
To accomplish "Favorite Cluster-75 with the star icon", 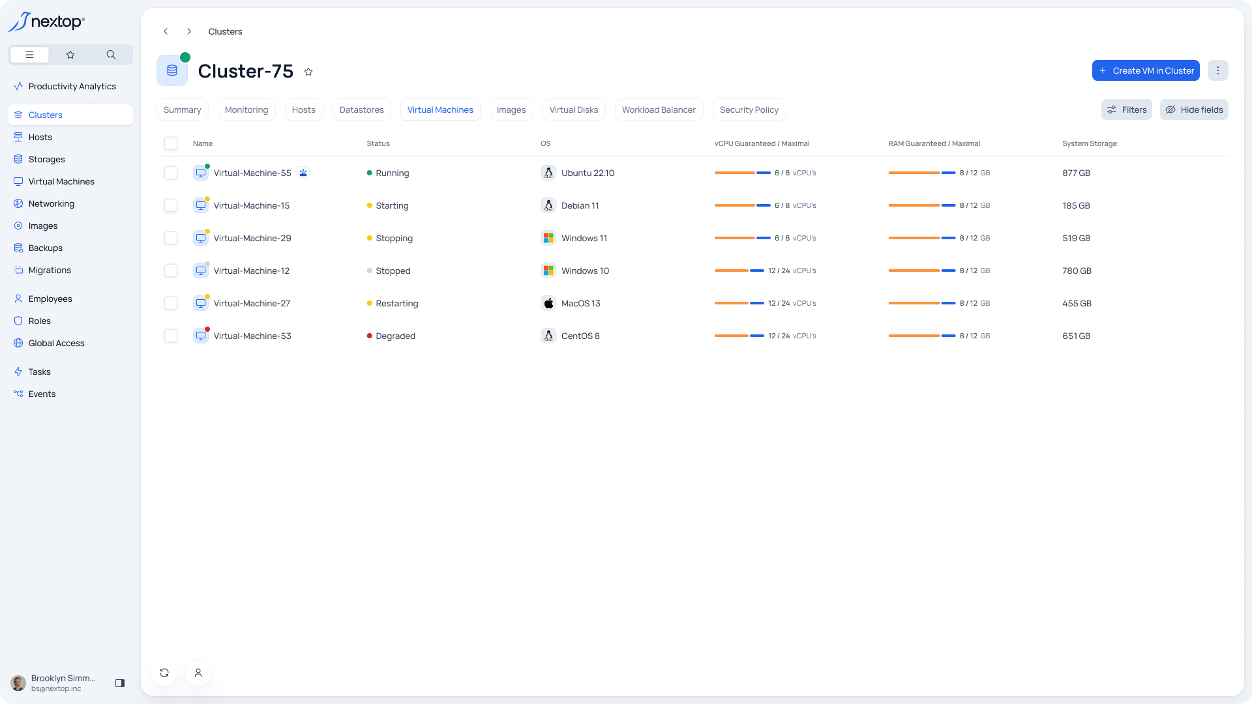I will (x=308, y=72).
